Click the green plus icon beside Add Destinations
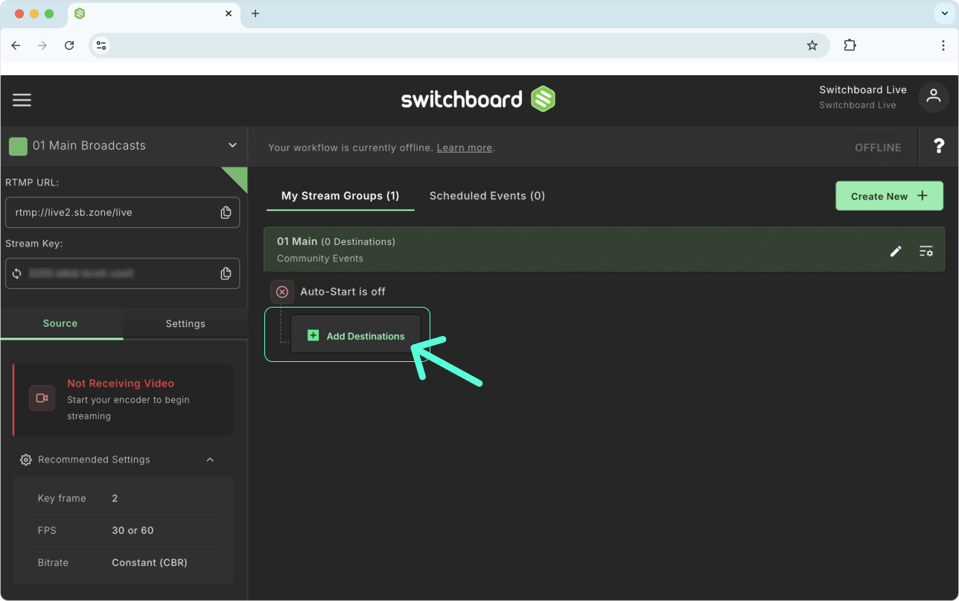The height and width of the screenshot is (601, 959). pos(313,336)
